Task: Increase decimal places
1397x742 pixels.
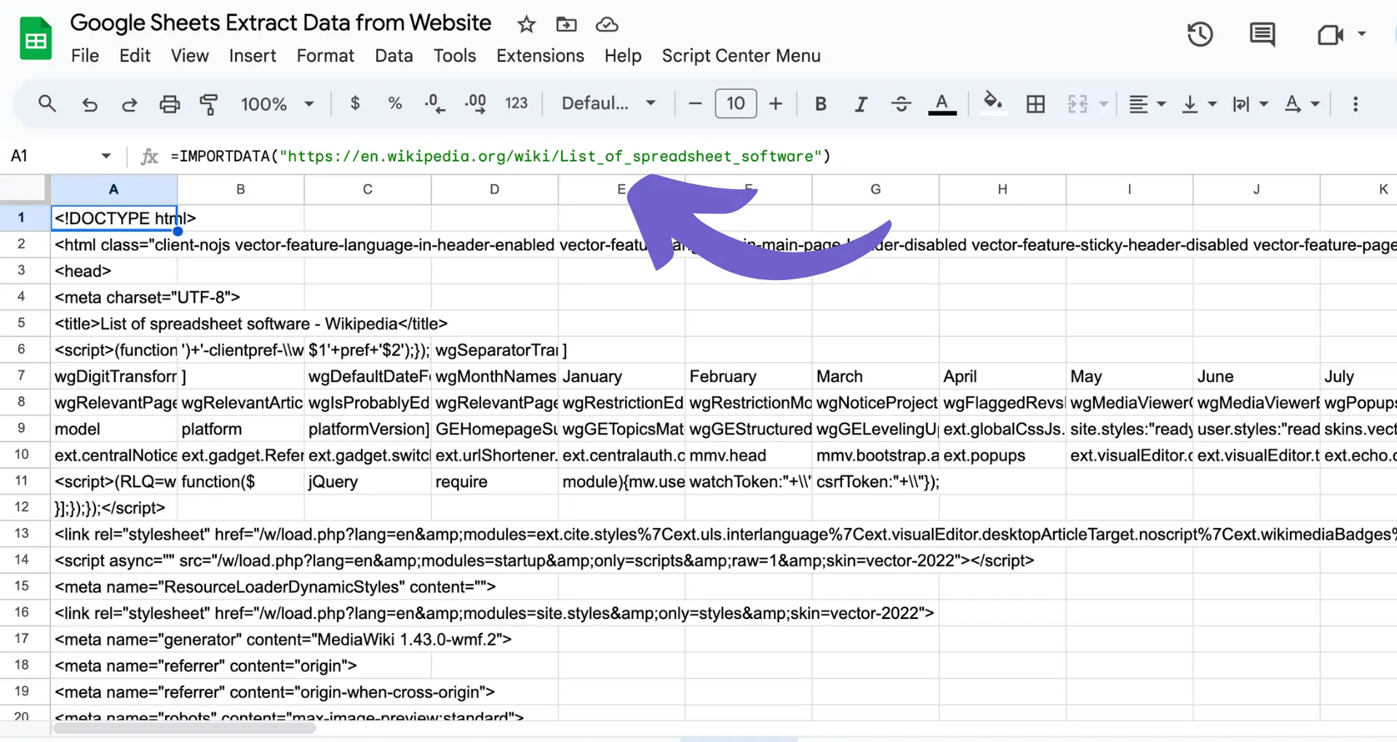Action: 475,103
